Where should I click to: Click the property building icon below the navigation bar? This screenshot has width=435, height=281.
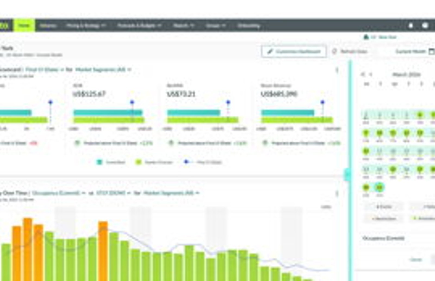[x=366, y=37]
